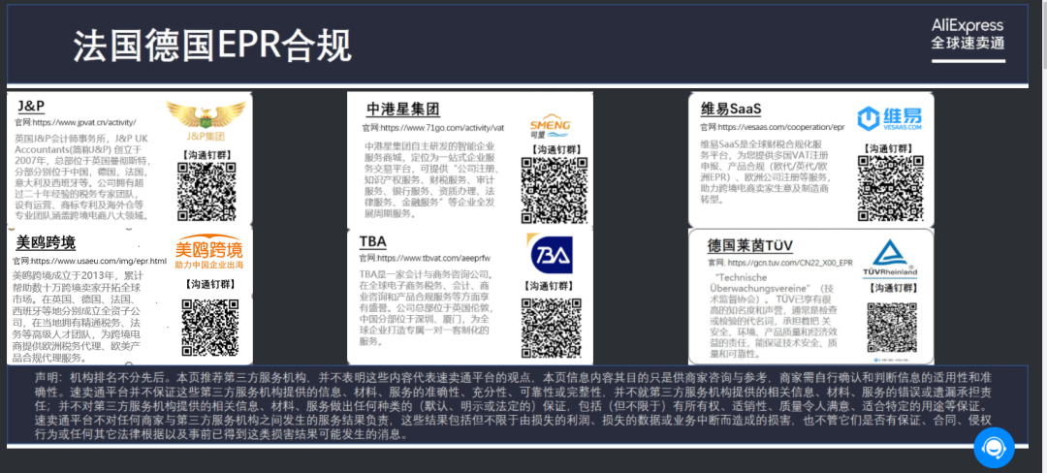Click the 维易SaaS heading
This screenshot has height=473, width=1047.
pyautogui.click(x=731, y=109)
